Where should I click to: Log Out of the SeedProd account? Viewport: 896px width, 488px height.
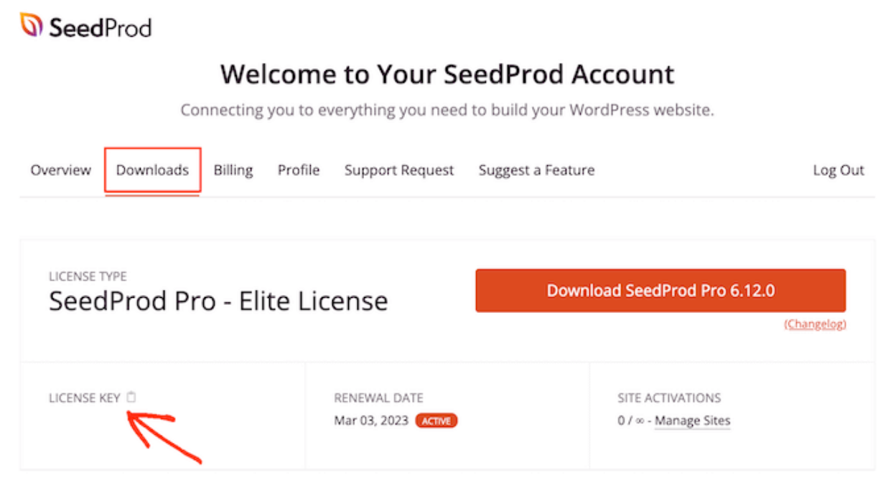click(x=839, y=170)
